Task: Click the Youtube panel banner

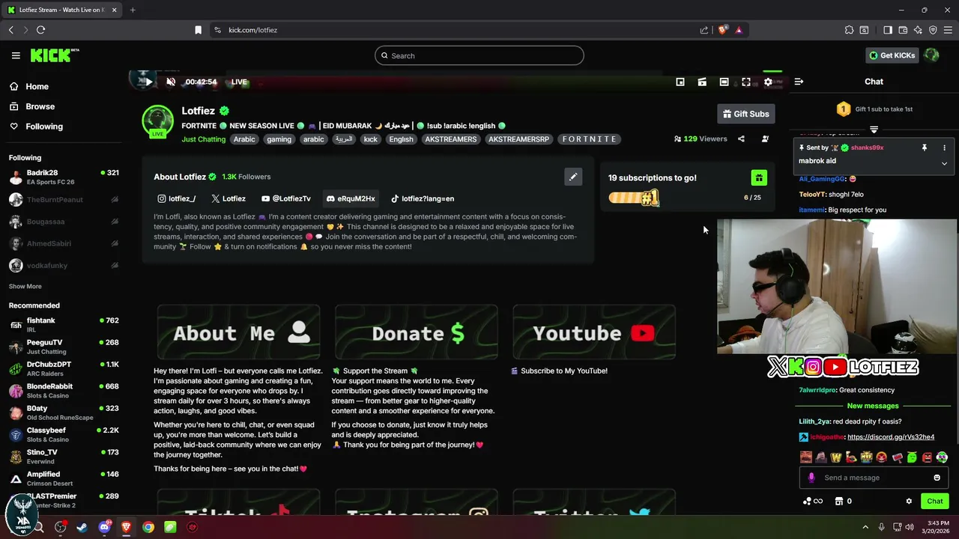Action: pyautogui.click(x=594, y=332)
